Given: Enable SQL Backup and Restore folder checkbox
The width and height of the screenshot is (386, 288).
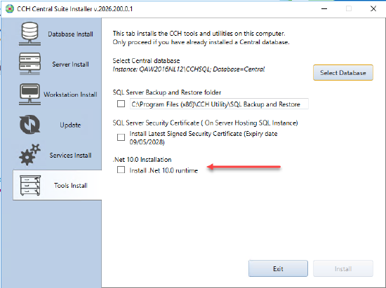Looking at the screenshot, I should [x=121, y=104].
